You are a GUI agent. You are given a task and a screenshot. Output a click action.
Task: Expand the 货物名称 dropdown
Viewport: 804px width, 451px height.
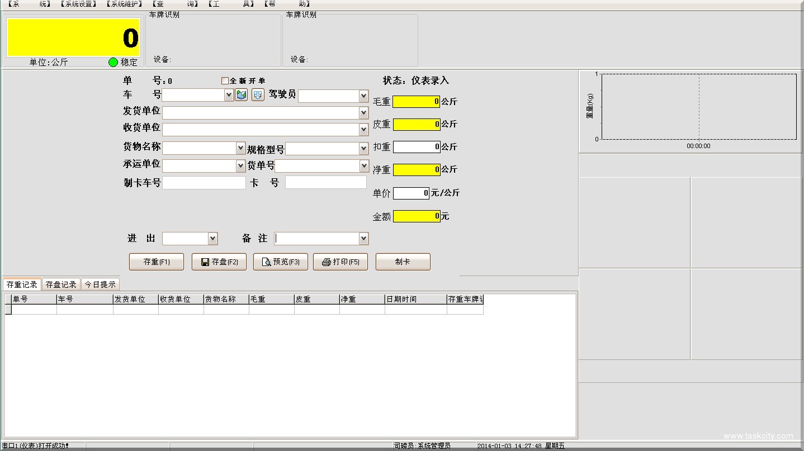(x=240, y=148)
